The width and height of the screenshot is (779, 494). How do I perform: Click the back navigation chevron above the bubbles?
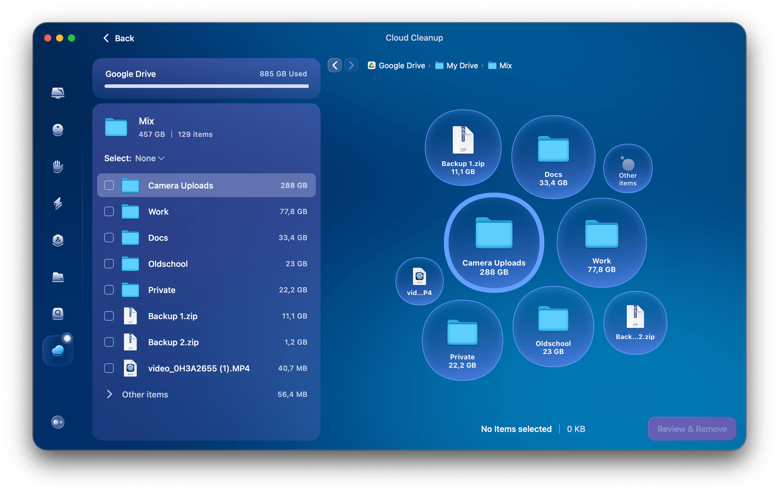335,65
